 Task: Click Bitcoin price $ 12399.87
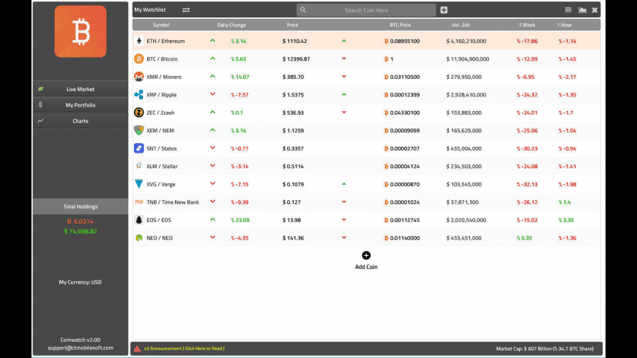click(296, 58)
